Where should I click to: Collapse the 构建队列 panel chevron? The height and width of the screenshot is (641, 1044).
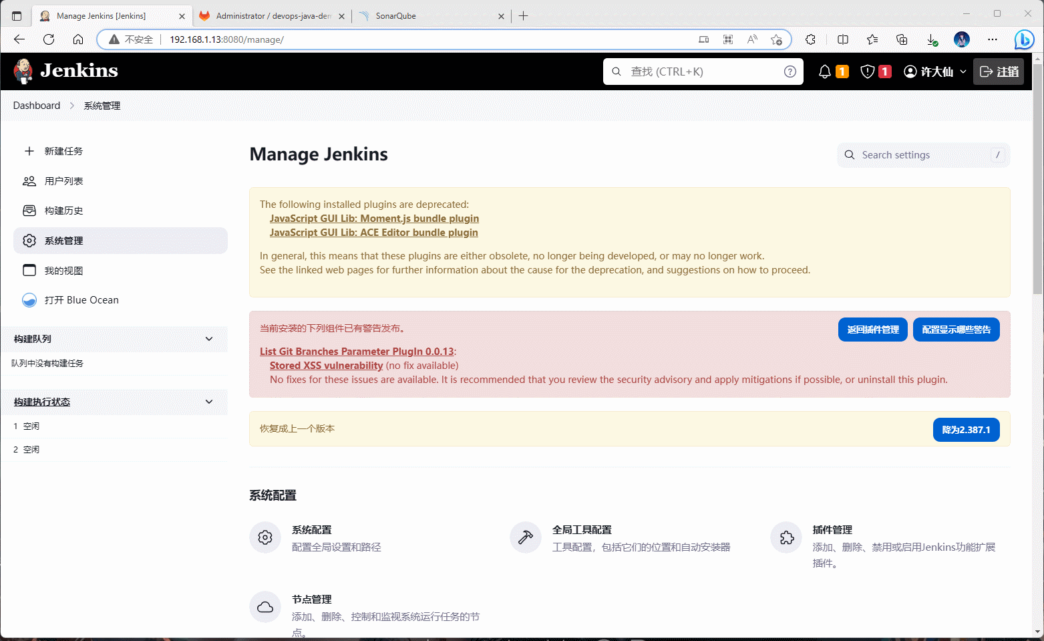point(209,339)
